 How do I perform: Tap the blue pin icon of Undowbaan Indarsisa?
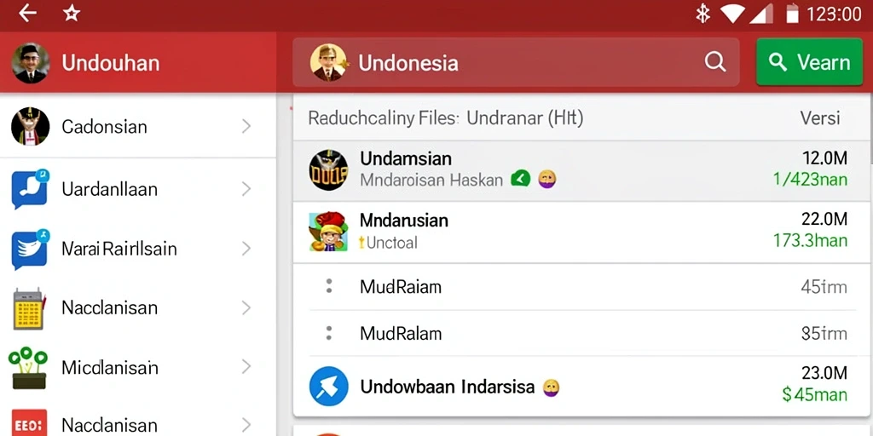(x=328, y=387)
